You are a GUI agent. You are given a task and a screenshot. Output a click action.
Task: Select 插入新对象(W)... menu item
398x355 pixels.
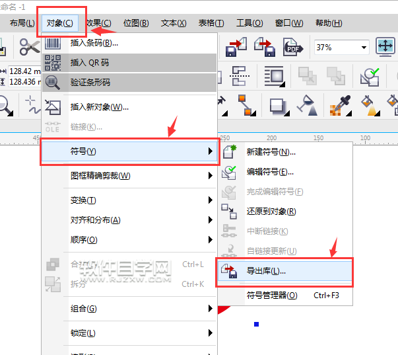[129, 107]
